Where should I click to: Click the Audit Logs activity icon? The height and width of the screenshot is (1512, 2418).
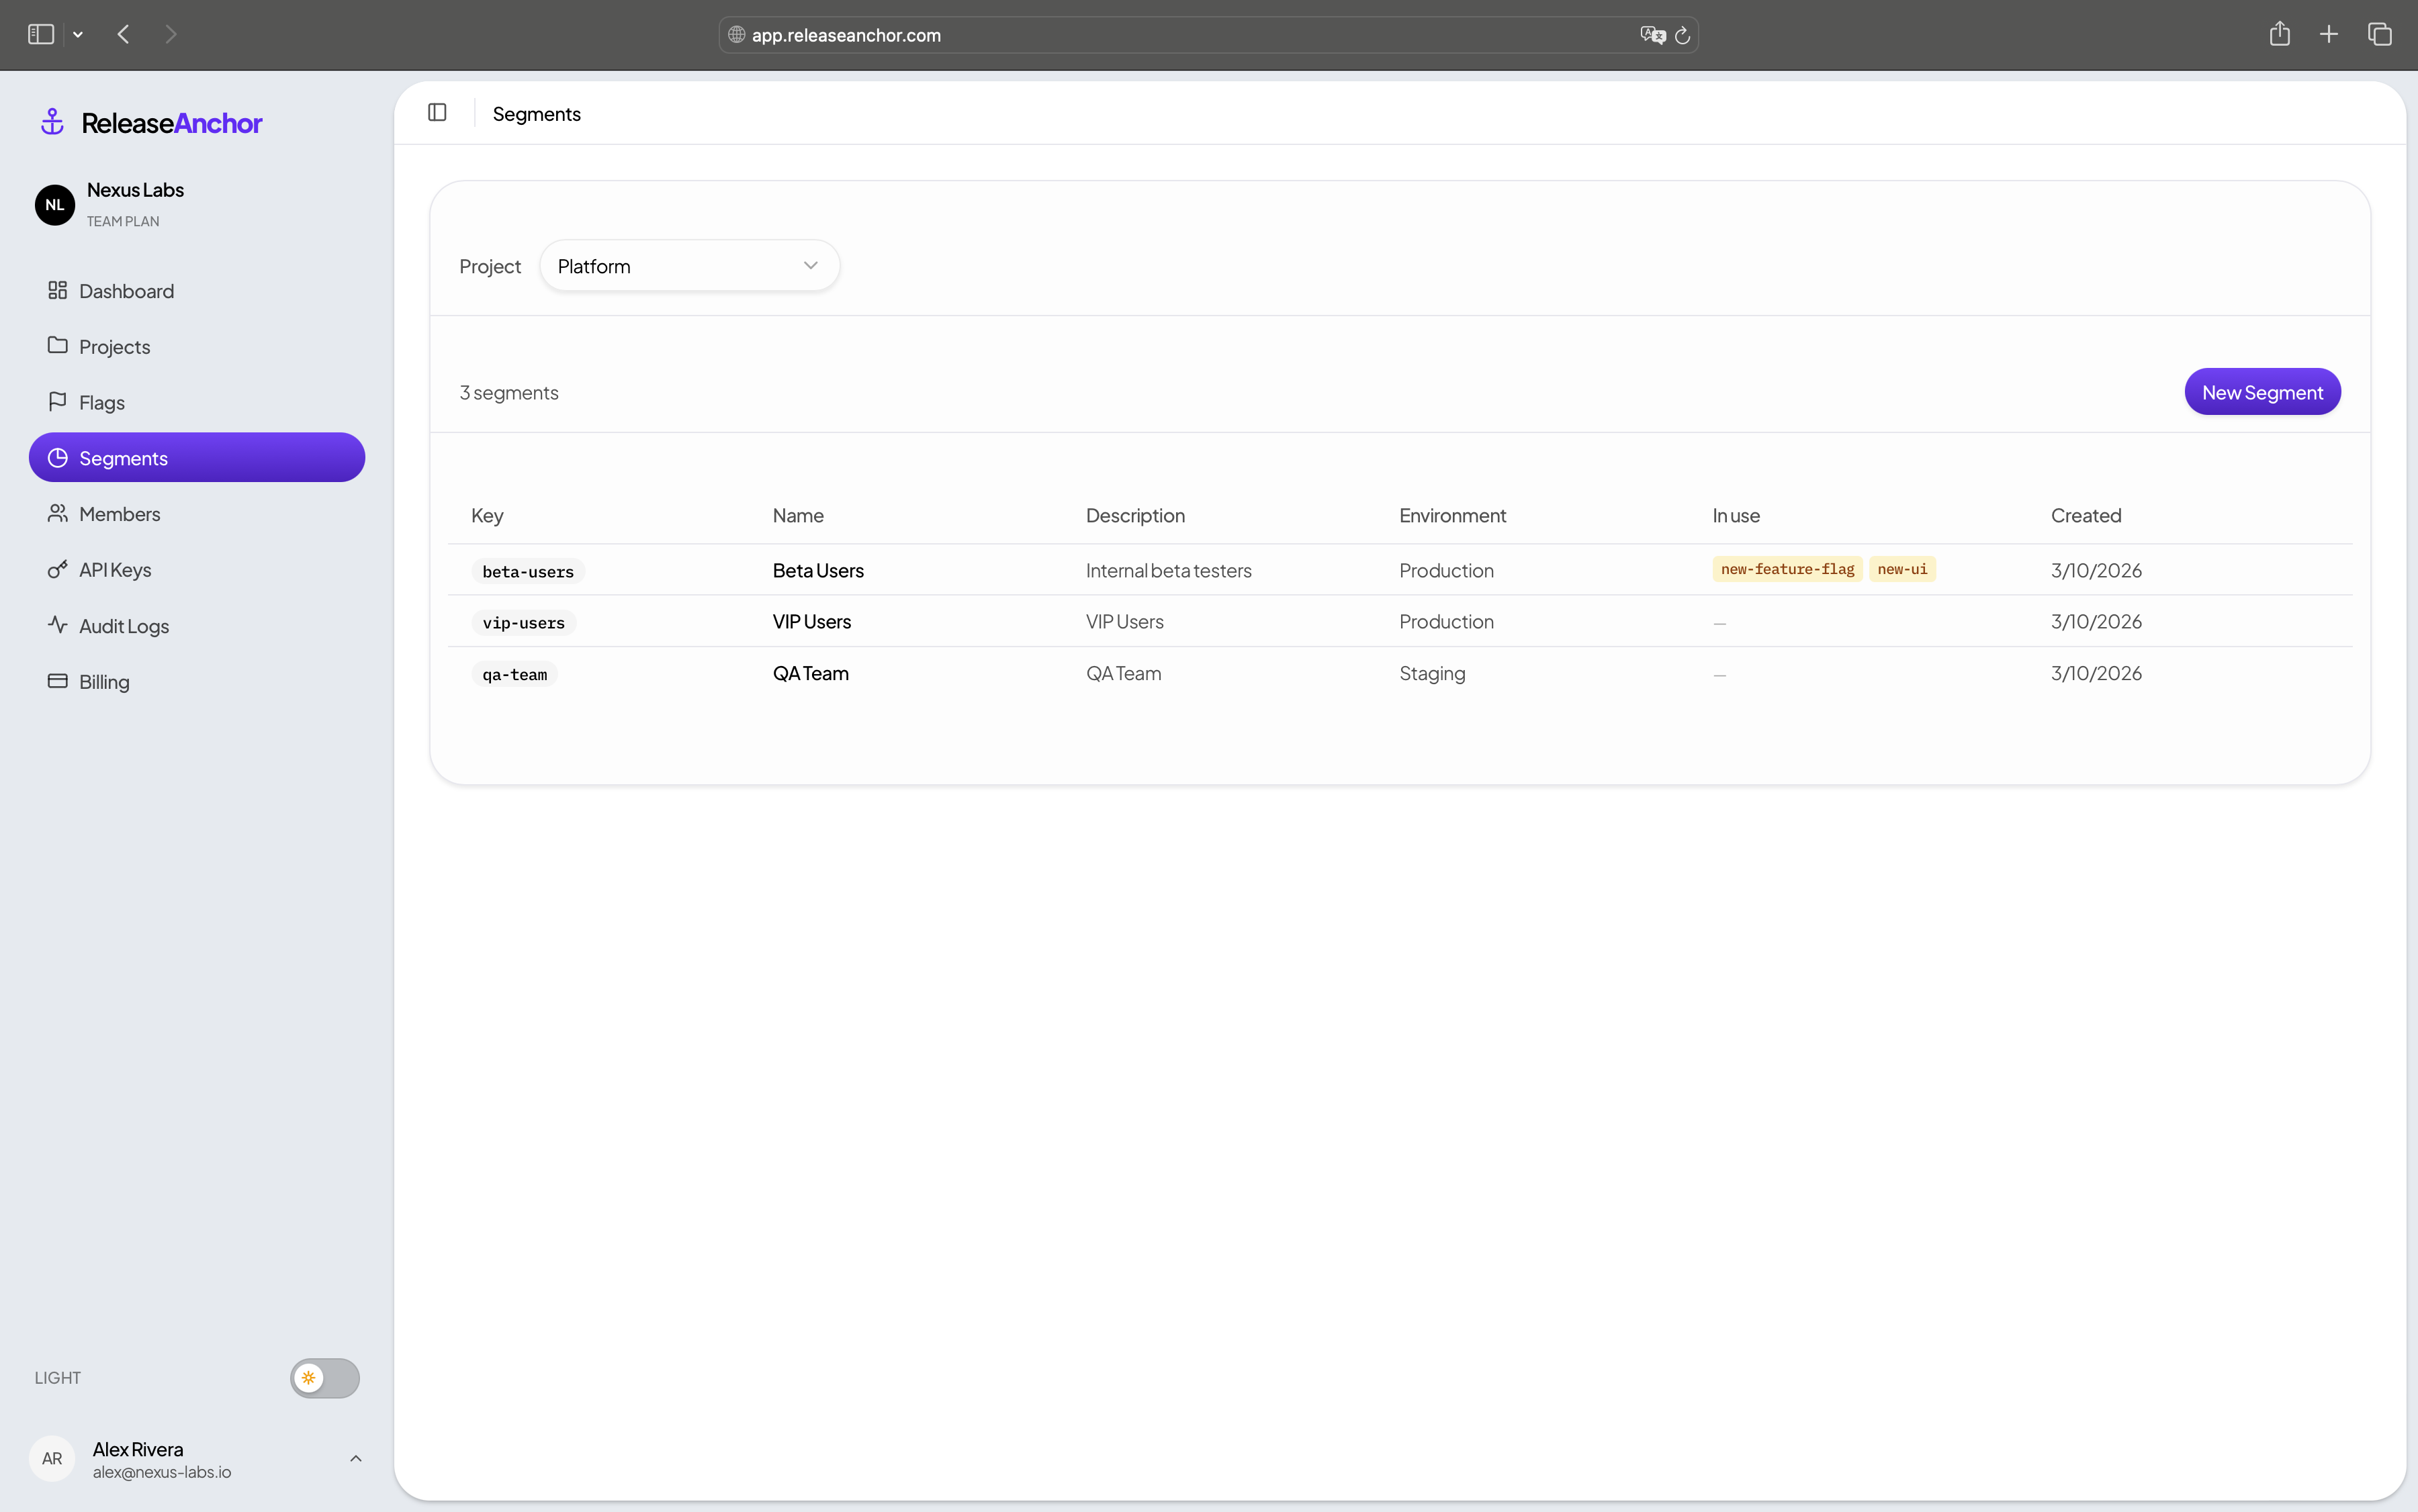point(57,625)
